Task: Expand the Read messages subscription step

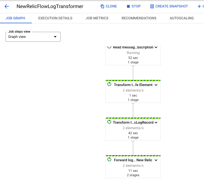Action: pos(156,47)
